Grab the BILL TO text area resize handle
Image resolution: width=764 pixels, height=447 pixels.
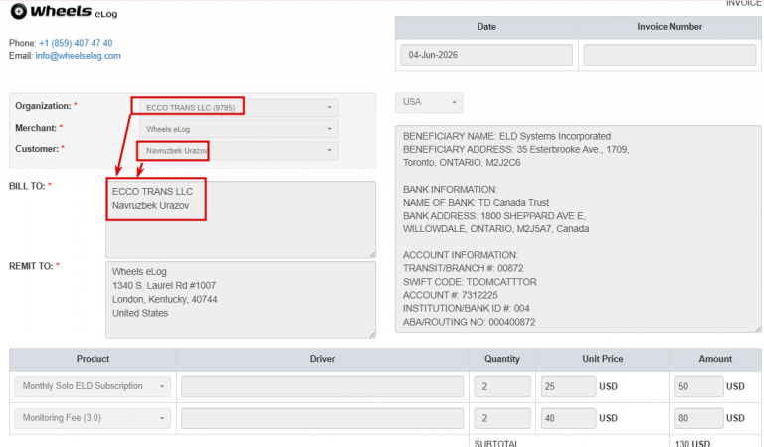point(372,254)
